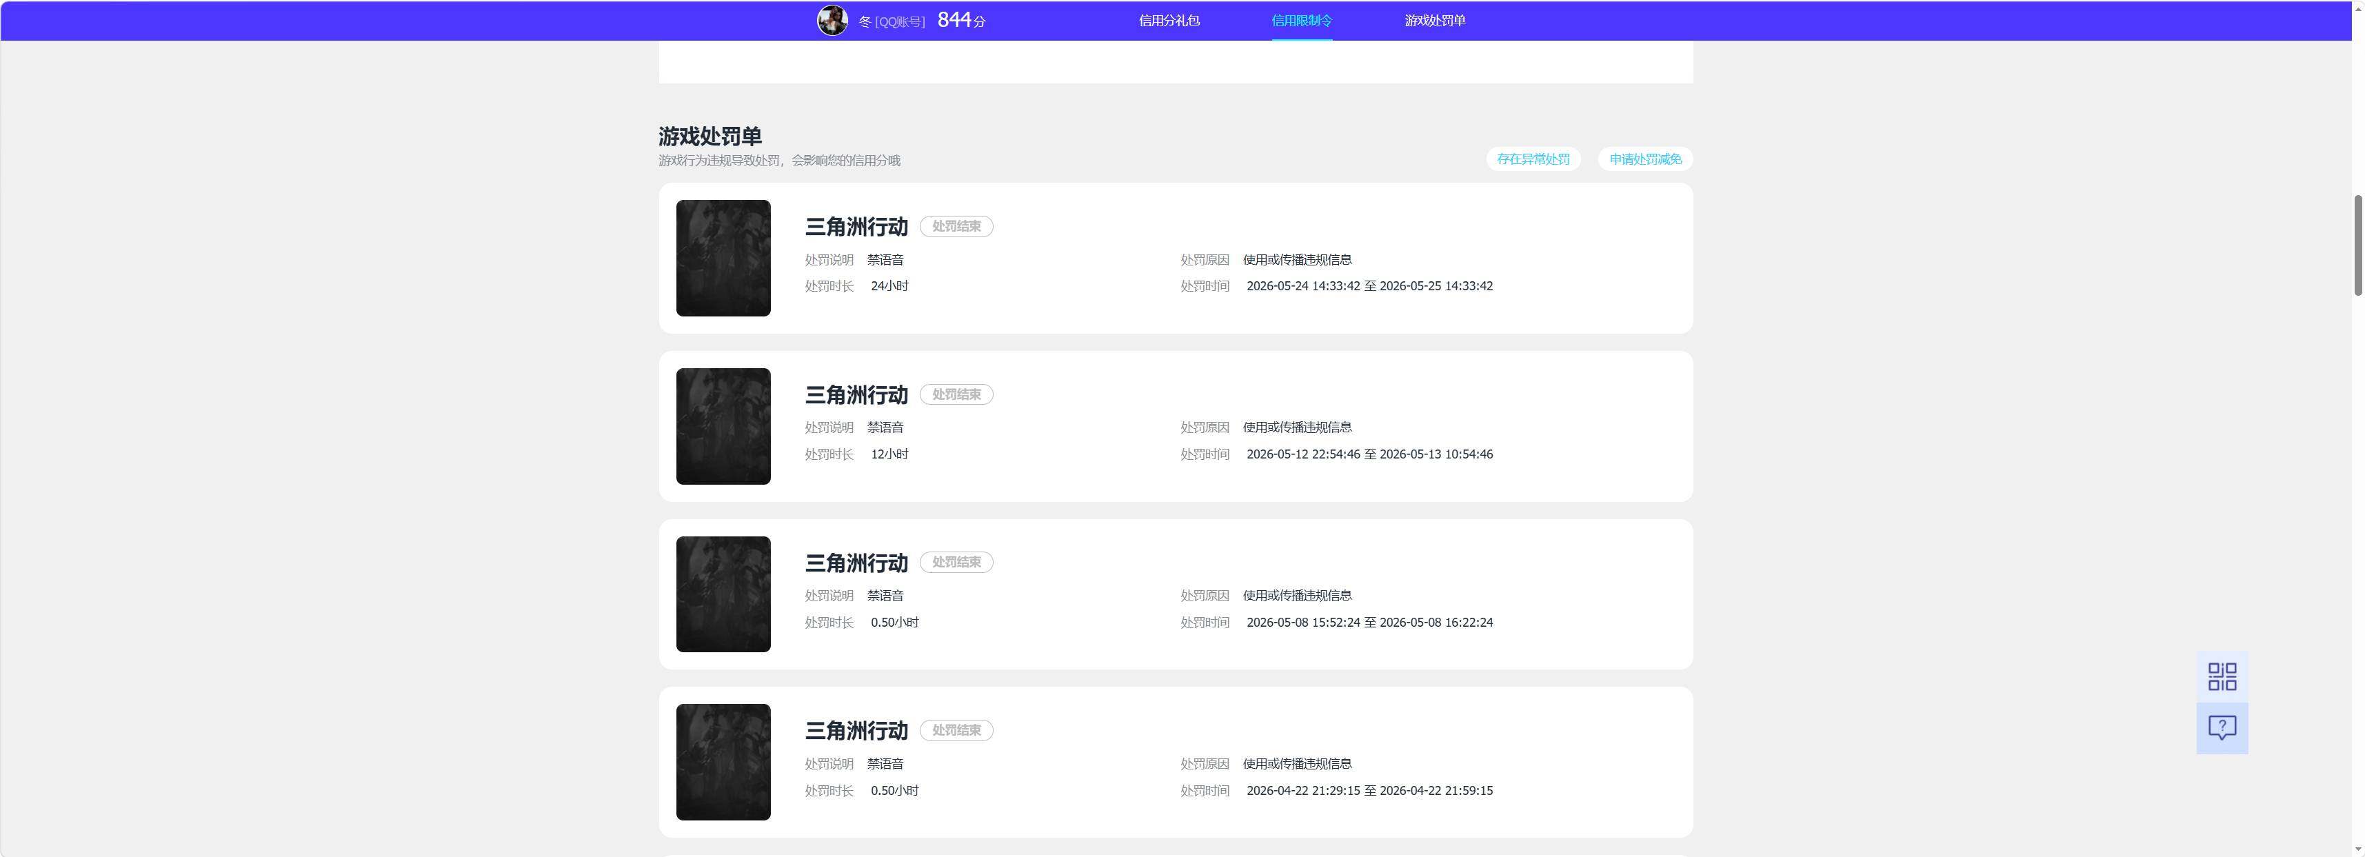Click the page vertical scrollbar thumb
Screen dimensions: 2365x857
2357,245
